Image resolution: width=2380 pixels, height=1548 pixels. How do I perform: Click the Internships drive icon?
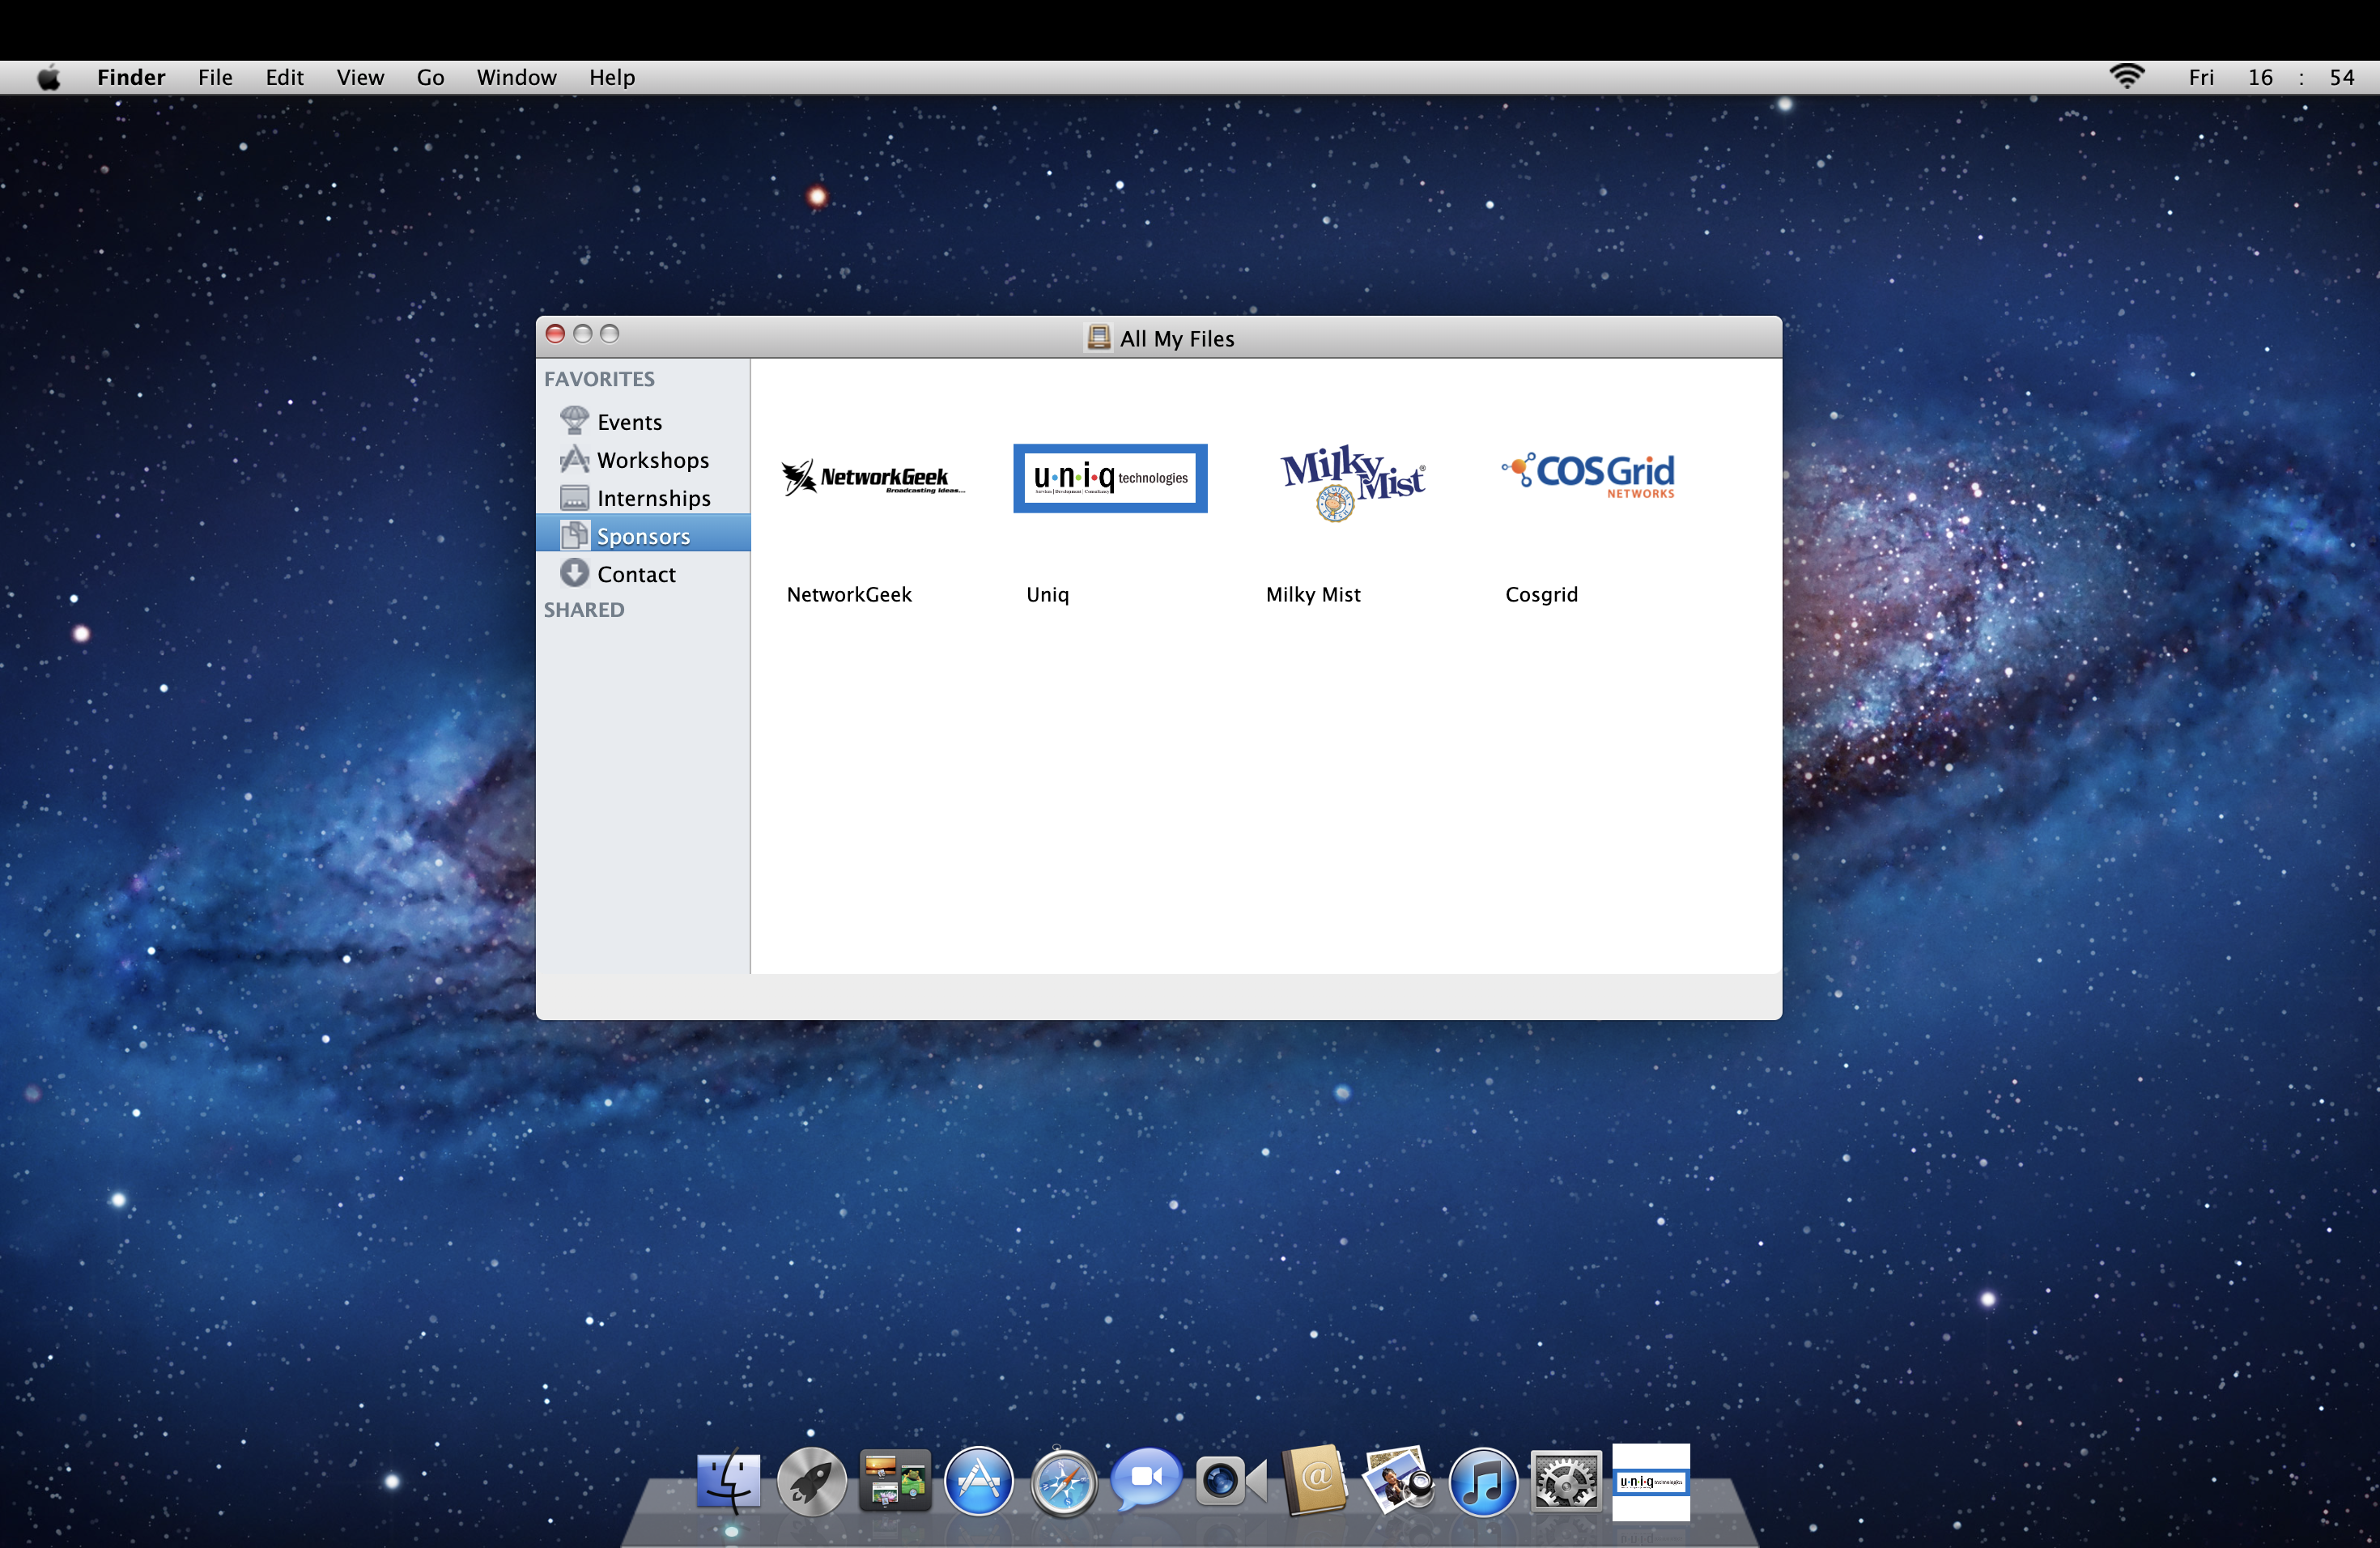574,496
